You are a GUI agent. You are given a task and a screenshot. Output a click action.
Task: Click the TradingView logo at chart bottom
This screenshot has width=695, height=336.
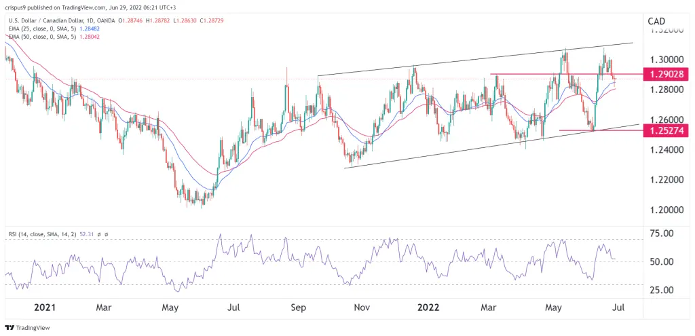click(27, 328)
